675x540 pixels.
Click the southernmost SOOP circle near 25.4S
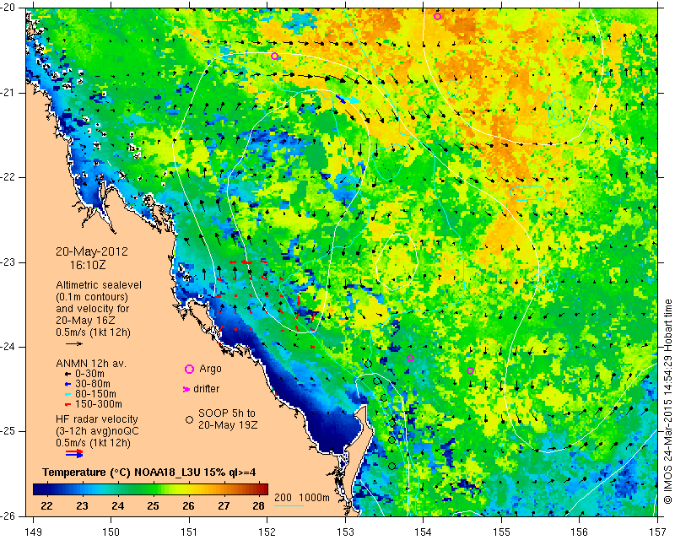[391, 466]
